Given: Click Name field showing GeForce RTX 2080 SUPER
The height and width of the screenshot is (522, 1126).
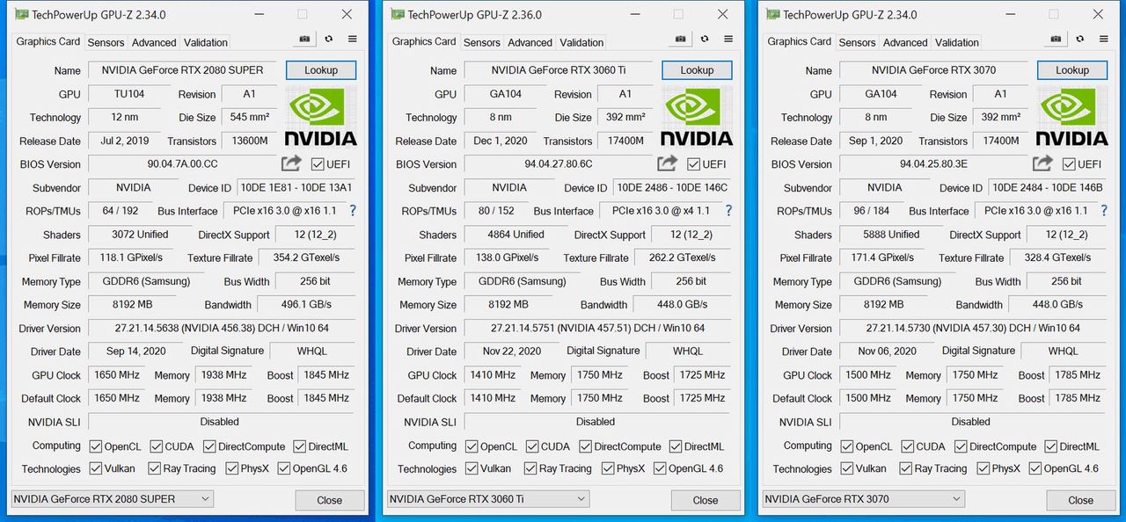Looking at the screenshot, I should 183,70.
